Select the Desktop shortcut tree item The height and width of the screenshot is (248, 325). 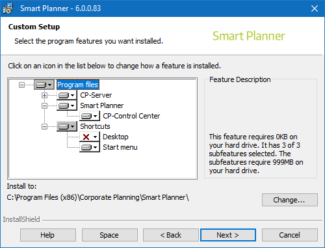point(116,137)
